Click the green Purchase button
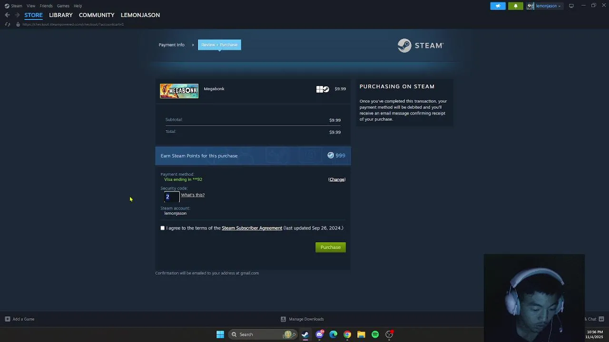 (331, 247)
